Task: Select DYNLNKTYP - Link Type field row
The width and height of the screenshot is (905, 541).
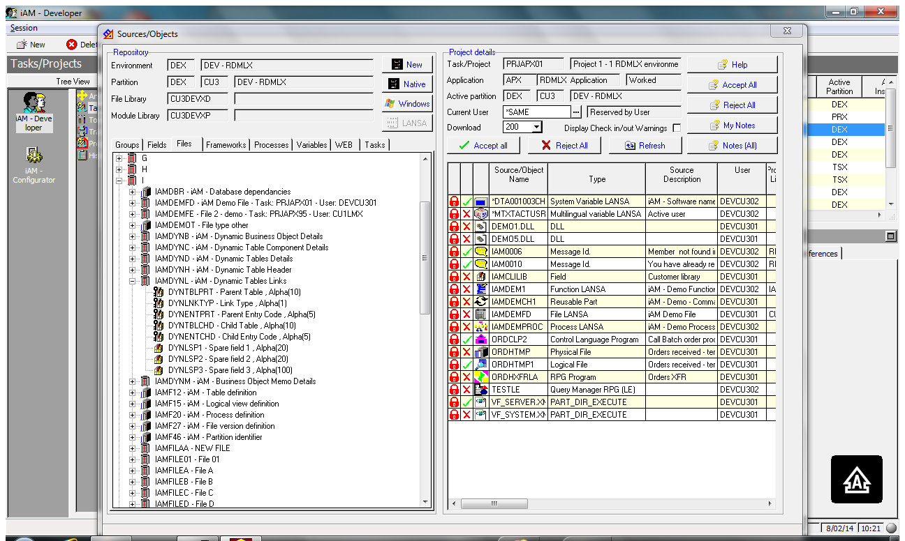Action: pos(227,303)
